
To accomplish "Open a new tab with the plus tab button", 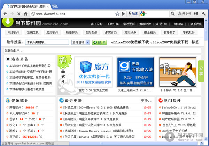I will [x=55, y=6].
